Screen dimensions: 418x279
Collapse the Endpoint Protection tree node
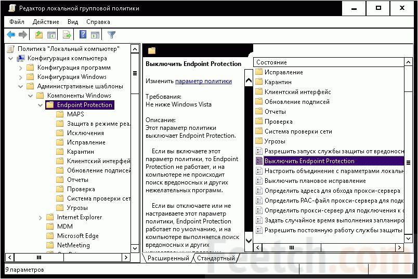click(x=40, y=105)
